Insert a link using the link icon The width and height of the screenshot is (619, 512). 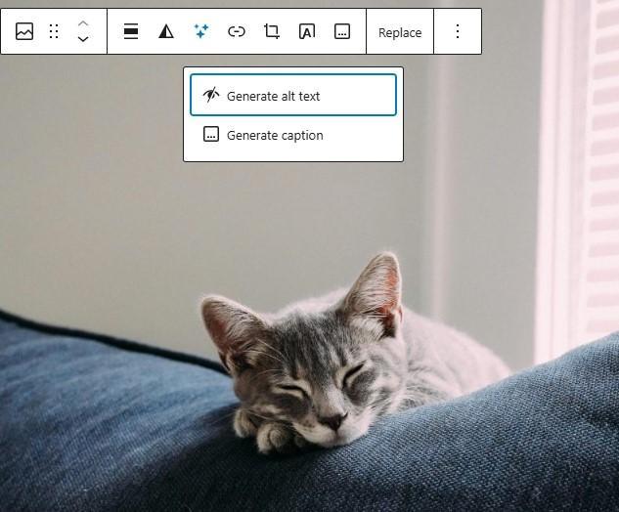[x=237, y=31]
